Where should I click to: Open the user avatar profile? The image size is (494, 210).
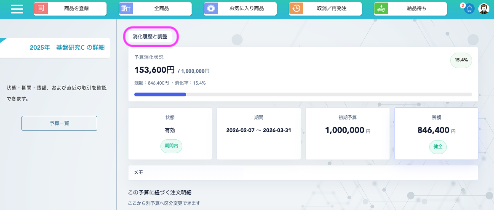tap(484, 9)
